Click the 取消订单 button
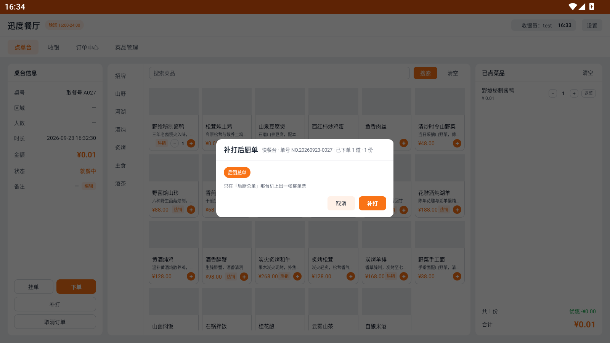The width and height of the screenshot is (610, 343). [55, 322]
